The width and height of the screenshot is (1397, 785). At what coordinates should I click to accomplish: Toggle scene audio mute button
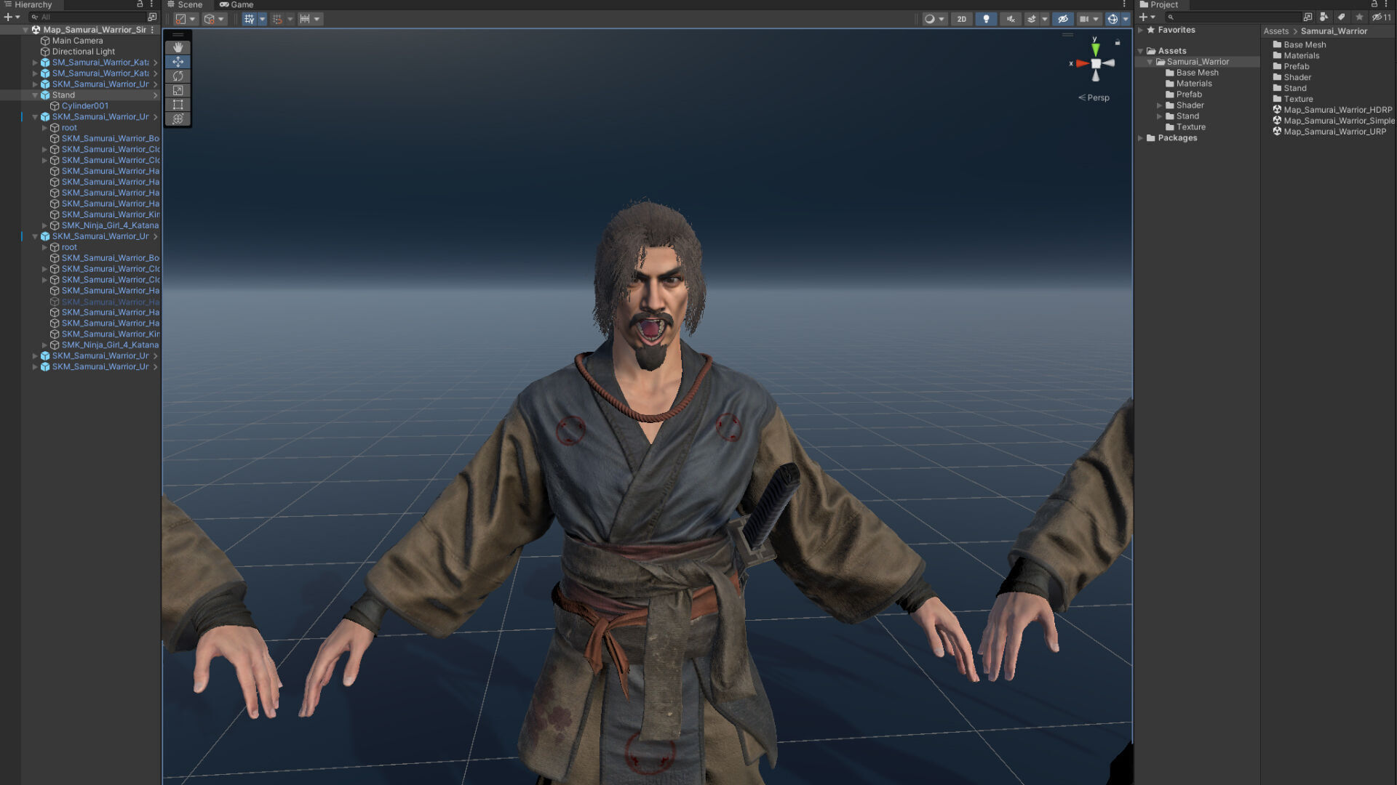point(1010,19)
